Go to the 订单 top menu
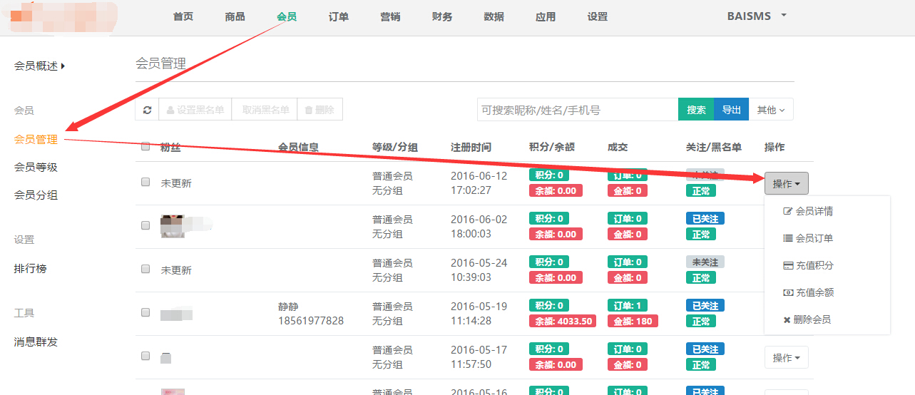This screenshot has height=395, width=915. (339, 17)
